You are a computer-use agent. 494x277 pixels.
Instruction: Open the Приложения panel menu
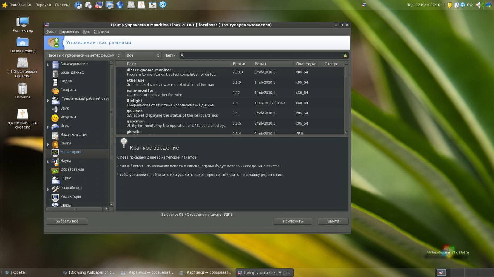click(x=20, y=5)
